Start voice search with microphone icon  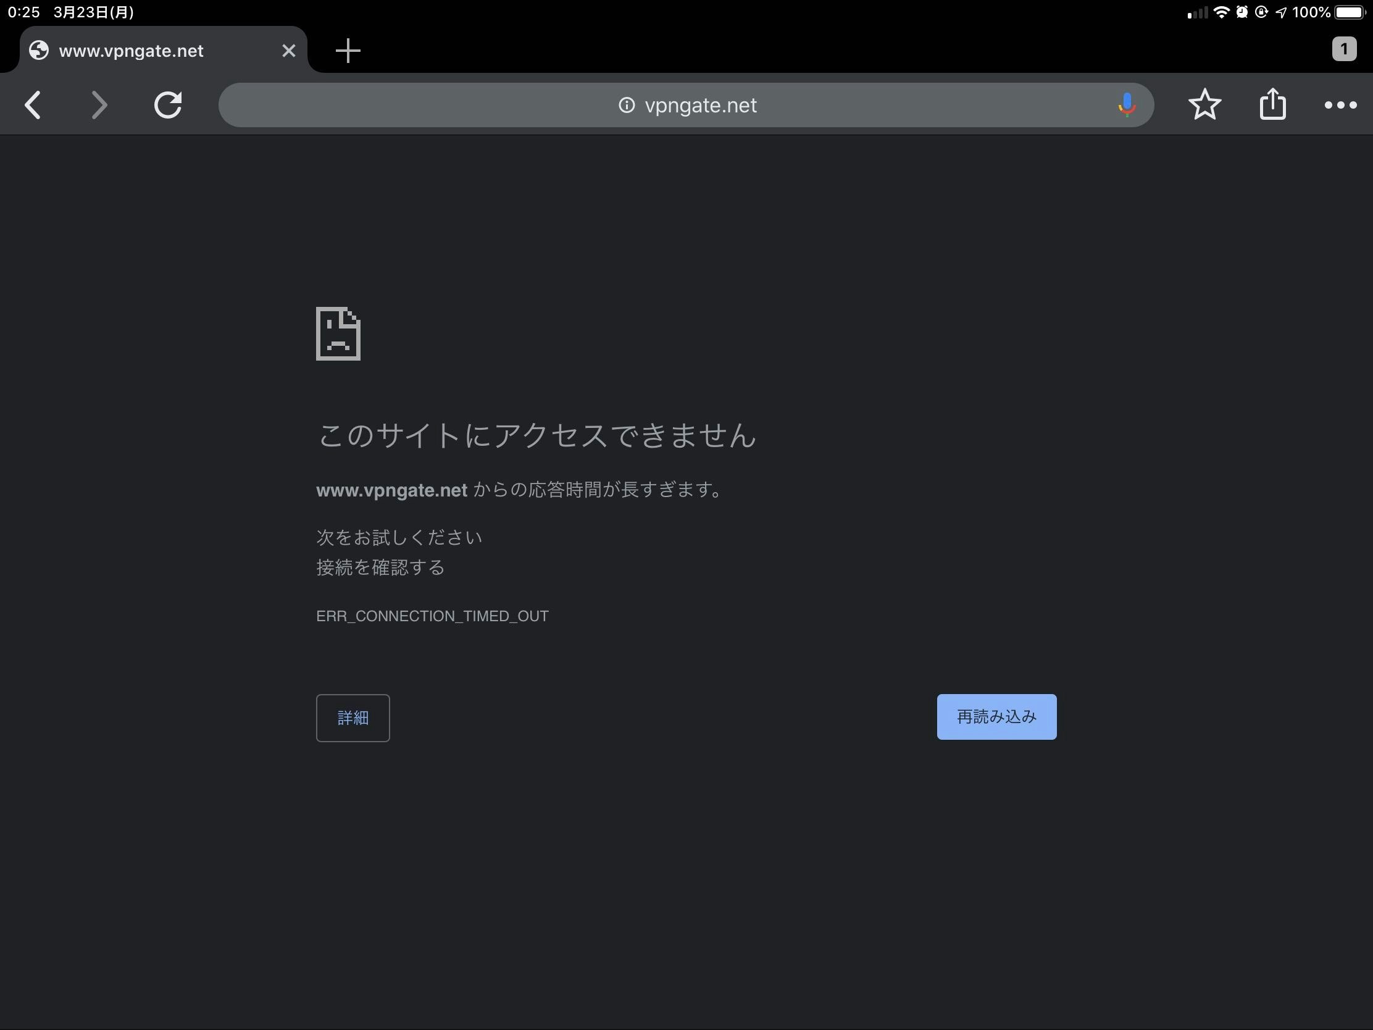click(x=1127, y=105)
